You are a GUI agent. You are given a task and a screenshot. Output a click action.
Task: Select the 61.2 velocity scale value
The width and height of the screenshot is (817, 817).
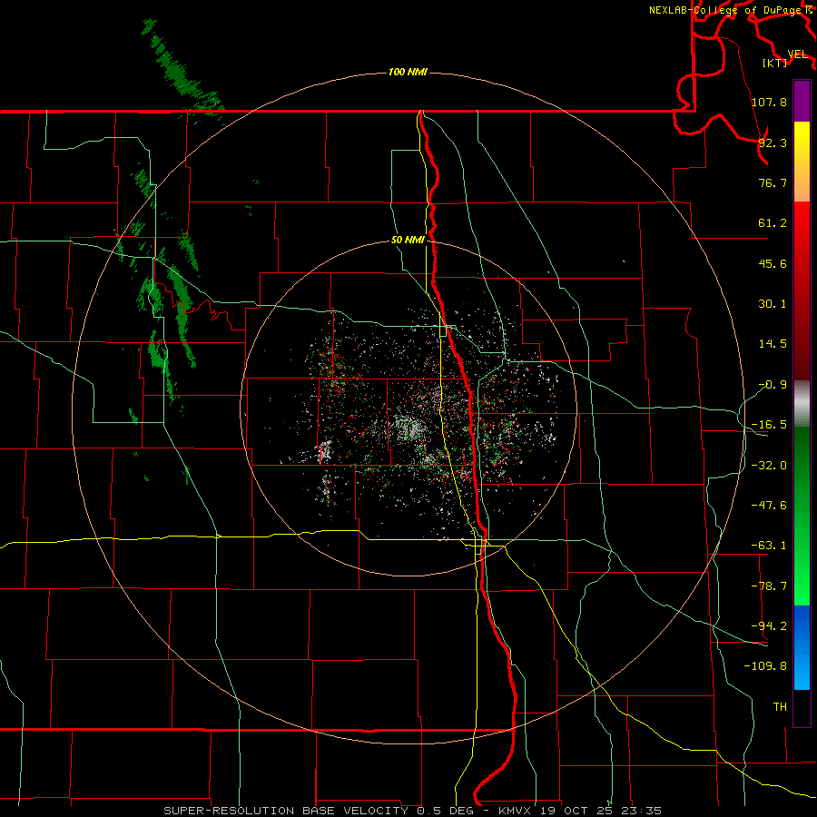(773, 223)
